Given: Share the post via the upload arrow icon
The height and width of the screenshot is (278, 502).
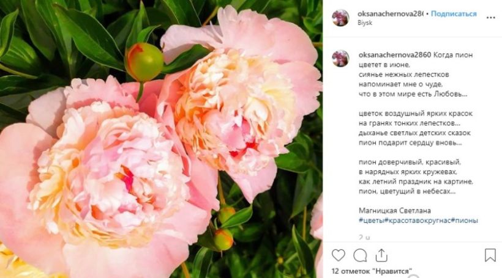Looking at the screenshot, I should [x=381, y=255].
